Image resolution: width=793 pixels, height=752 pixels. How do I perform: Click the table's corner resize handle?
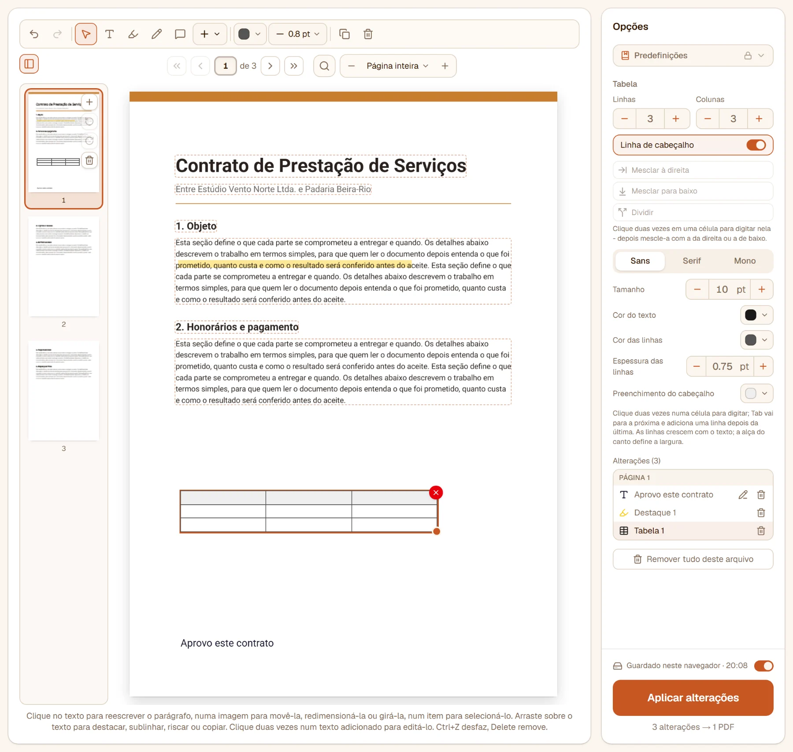(x=437, y=532)
